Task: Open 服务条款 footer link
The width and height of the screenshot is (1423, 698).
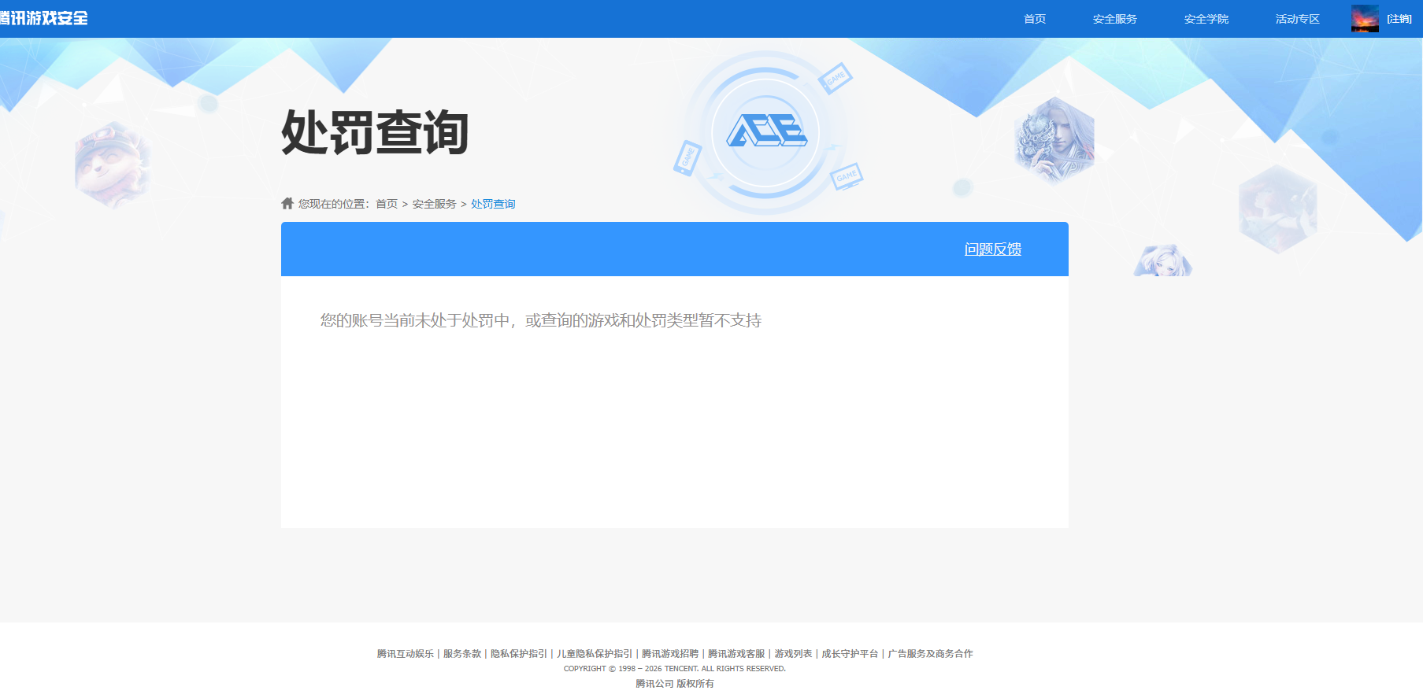Action: point(462,654)
